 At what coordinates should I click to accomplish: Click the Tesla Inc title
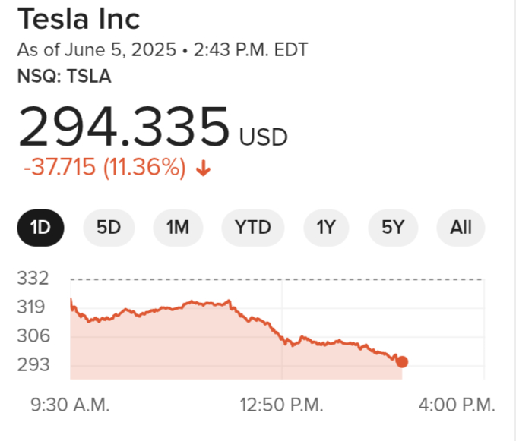click(79, 19)
